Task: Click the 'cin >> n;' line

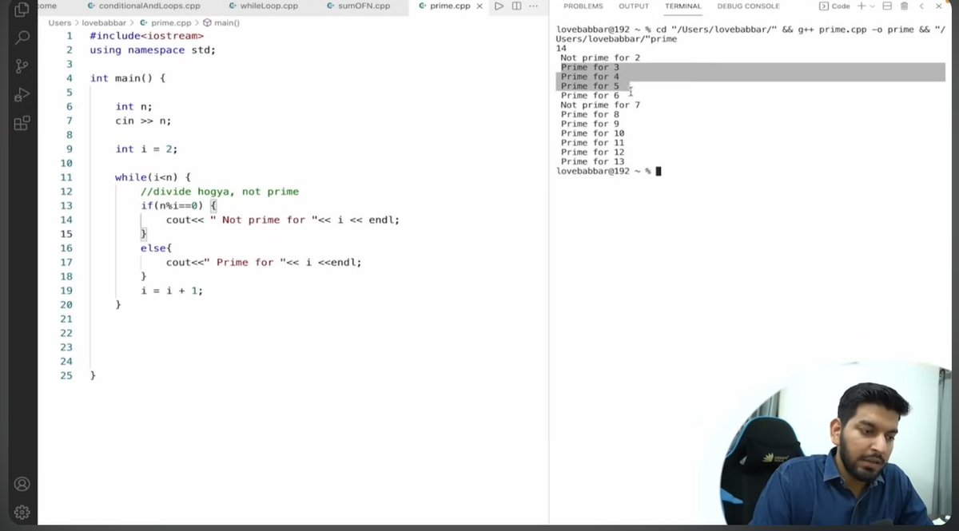Action: tap(143, 121)
